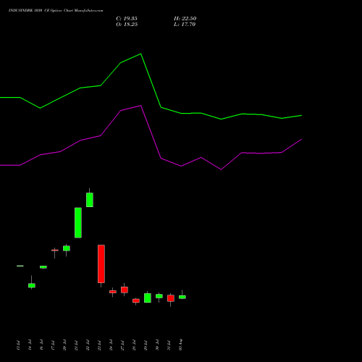
Task: Click the open value O: 18.25
Action: (127, 25)
